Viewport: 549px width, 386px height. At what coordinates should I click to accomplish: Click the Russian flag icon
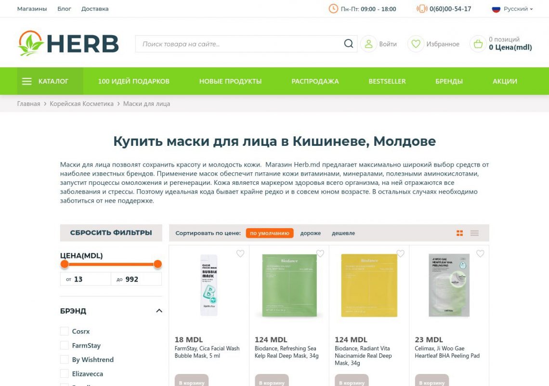[x=496, y=9]
